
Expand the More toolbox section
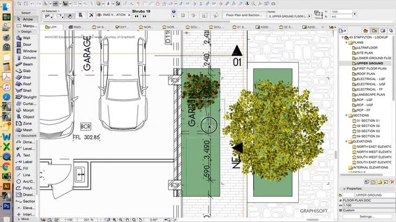[19, 219]
